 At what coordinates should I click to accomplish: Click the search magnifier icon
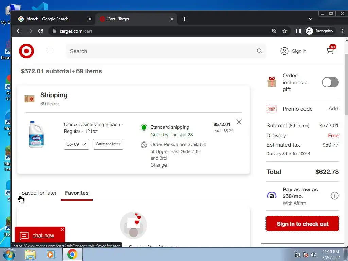(259, 51)
